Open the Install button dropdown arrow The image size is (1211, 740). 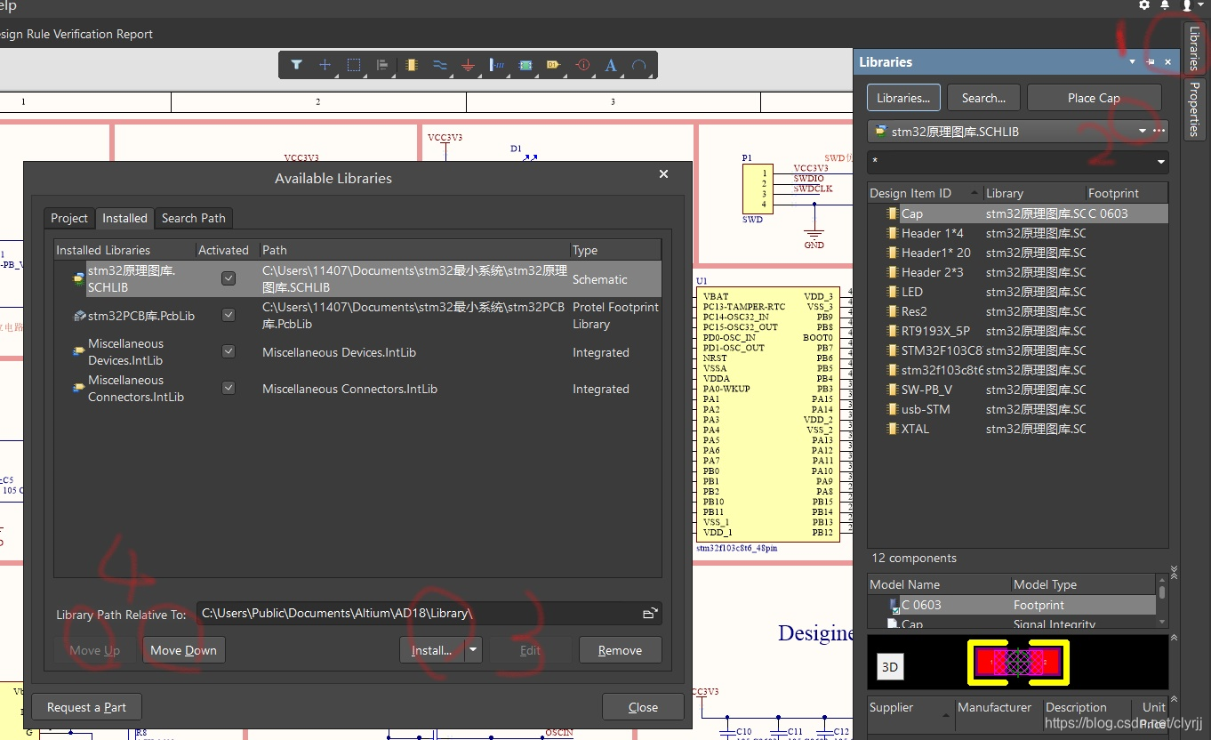pyautogui.click(x=473, y=650)
